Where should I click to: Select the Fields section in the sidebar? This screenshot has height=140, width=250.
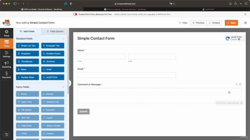click(7, 44)
